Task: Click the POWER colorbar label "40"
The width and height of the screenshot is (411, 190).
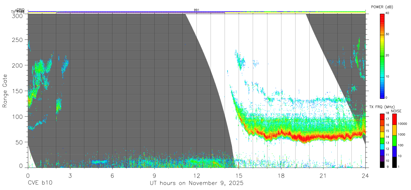Action: click(387, 13)
